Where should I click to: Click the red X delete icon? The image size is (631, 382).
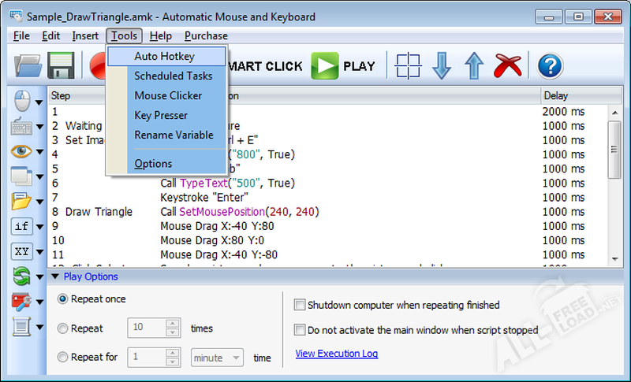(x=507, y=66)
